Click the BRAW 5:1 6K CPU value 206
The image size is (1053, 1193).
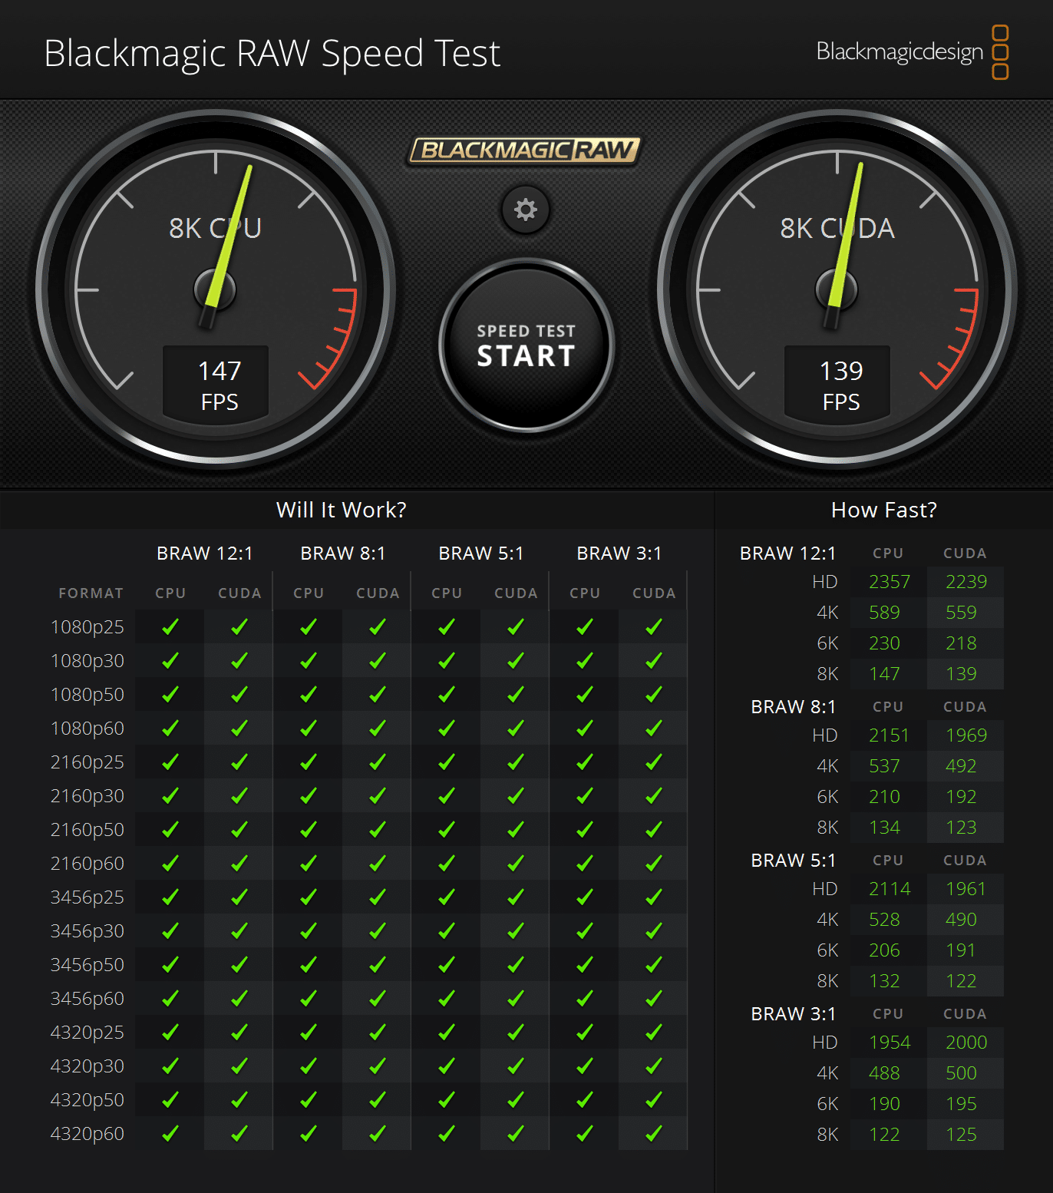coord(884,950)
